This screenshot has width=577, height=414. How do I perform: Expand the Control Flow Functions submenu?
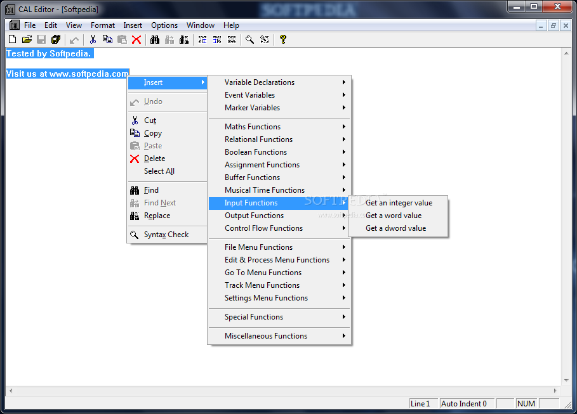[x=279, y=228]
